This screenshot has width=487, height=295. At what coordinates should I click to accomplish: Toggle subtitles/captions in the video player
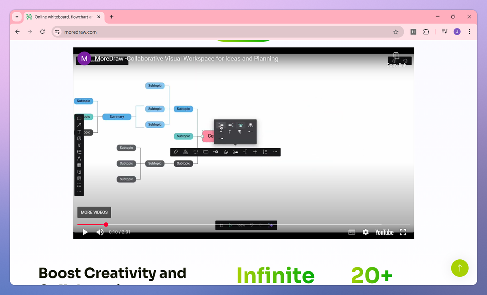tap(352, 232)
